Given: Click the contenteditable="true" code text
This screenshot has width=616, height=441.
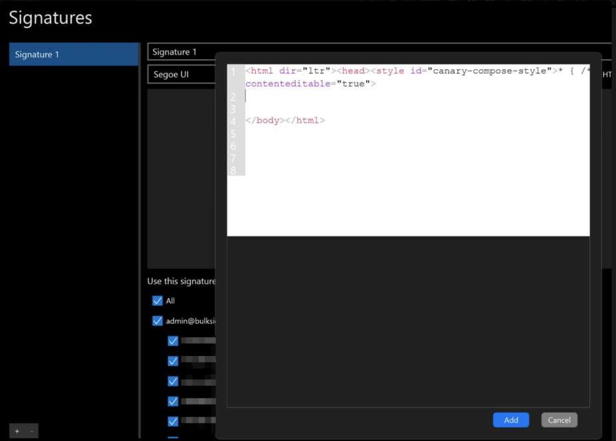Looking at the screenshot, I should click(310, 84).
